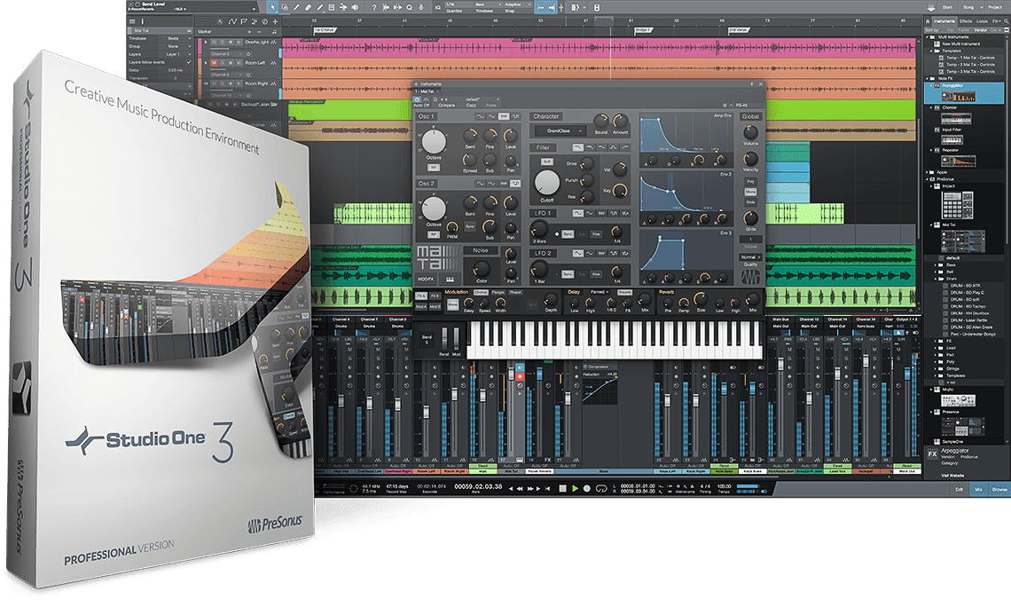Mute the Room Left track
This screenshot has width=1011, height=607.
pyautogui.click(x=214, y=63)
